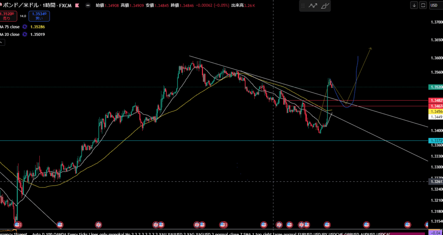Click the yellow 1.3456 SMA price label
Image resolution: width=443 pixels, height=235 pixels.
(x=436, y=111)
